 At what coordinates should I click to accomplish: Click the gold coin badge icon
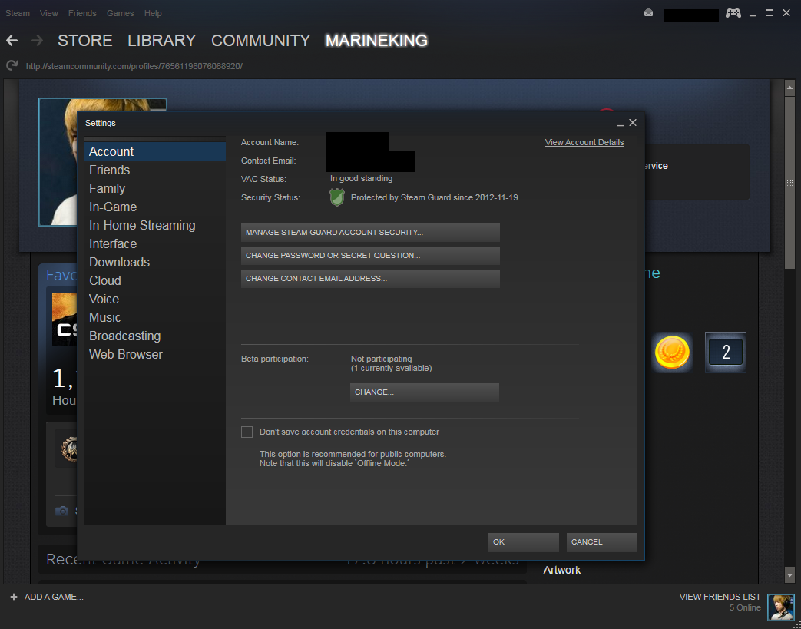pyautogui.click(x=672, y=352)
